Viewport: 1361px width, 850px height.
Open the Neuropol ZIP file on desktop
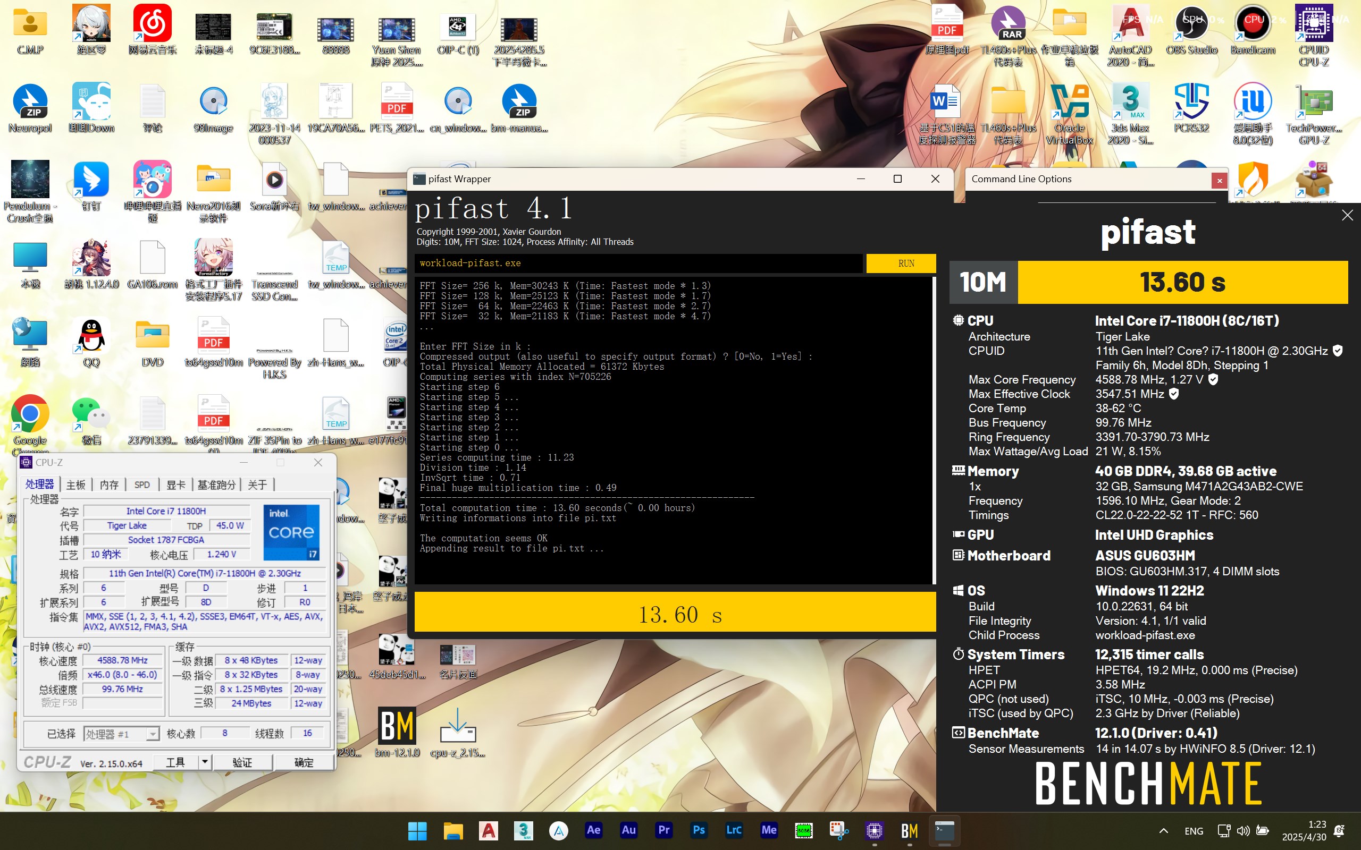tap(30, 108)
